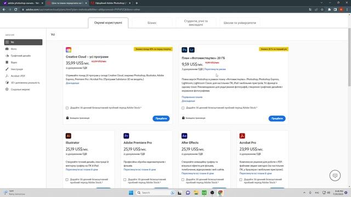
Task: Enable Adobe Stock trial checkbox for Acrobat Pro
Action: tap(241, 179)
